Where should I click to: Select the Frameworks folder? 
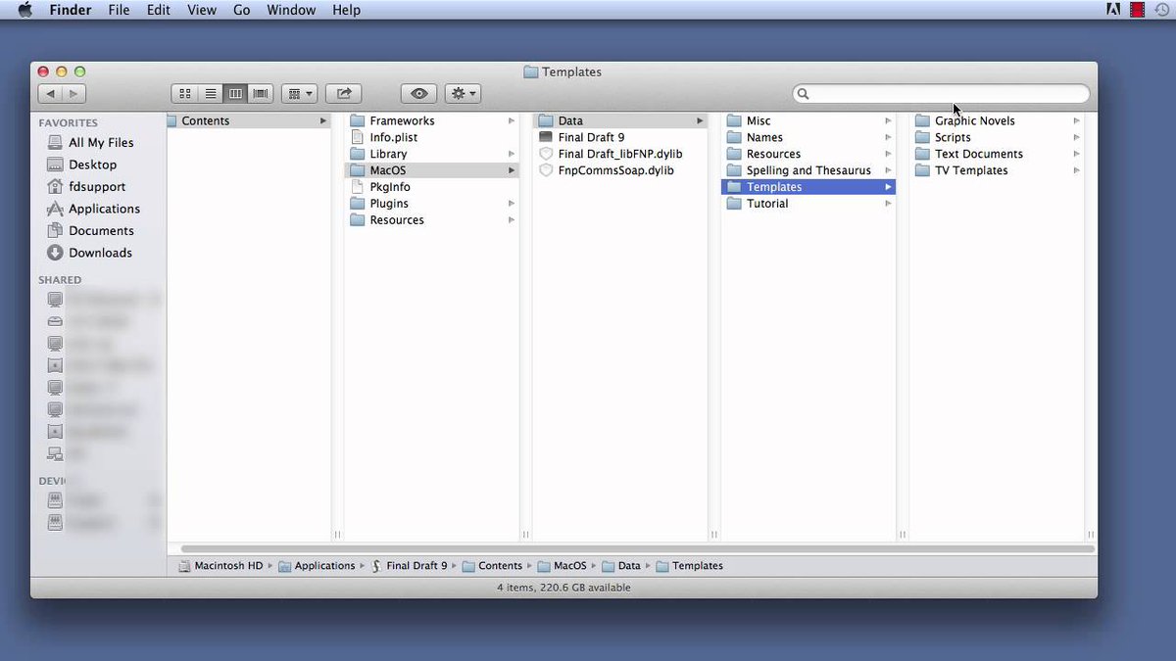[x=432, y=121]
